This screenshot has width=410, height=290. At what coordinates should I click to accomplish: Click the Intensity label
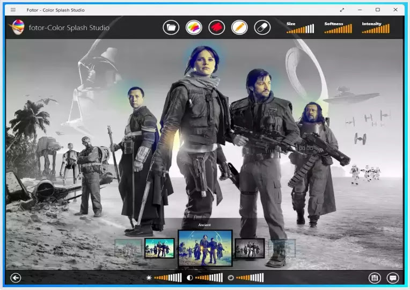[371, 24]
